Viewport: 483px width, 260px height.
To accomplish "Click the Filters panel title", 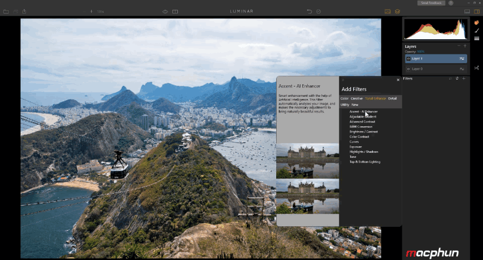I will tap(408, 78).
